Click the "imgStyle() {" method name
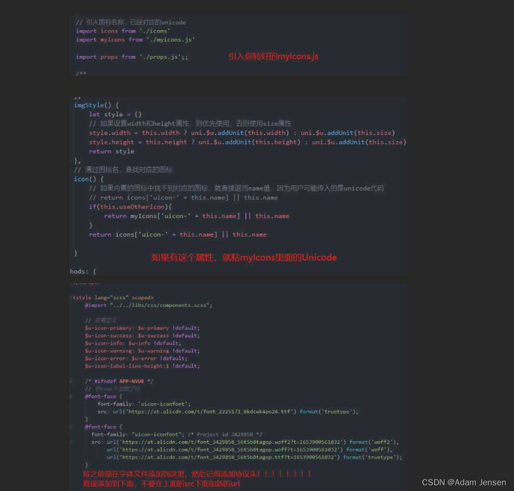This screenshot has height=491, width=514. point(96,105)
